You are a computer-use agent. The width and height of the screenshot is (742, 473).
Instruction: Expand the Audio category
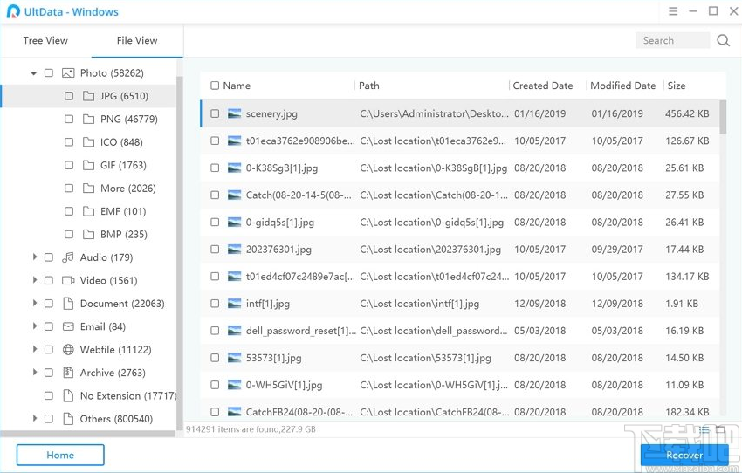click(x=34, y=257)
